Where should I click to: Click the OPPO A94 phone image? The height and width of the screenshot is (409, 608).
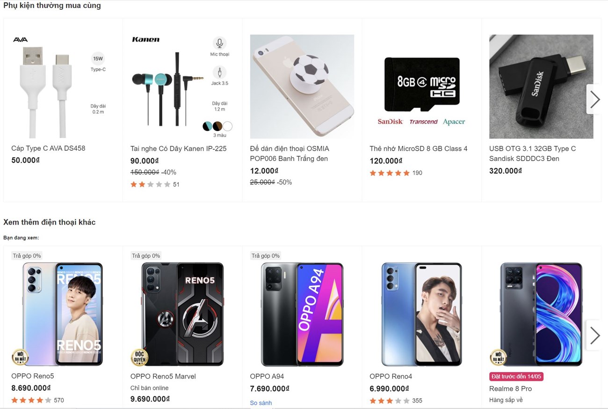click(302, 314)
